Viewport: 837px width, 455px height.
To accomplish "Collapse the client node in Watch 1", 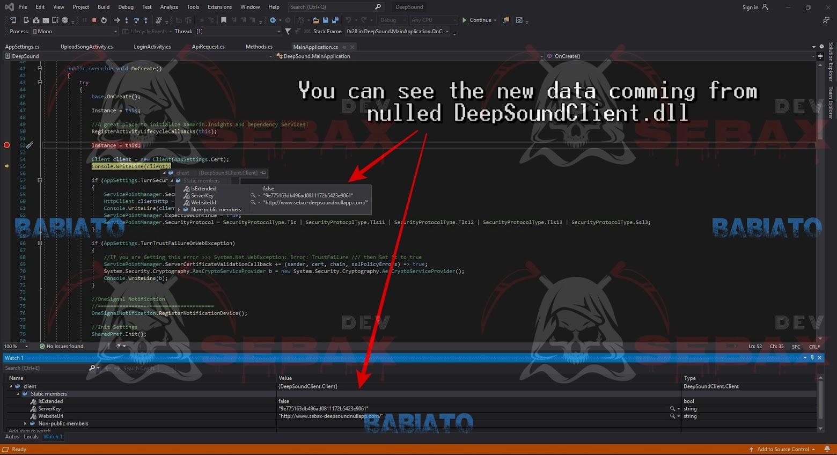I will point(10,386).
